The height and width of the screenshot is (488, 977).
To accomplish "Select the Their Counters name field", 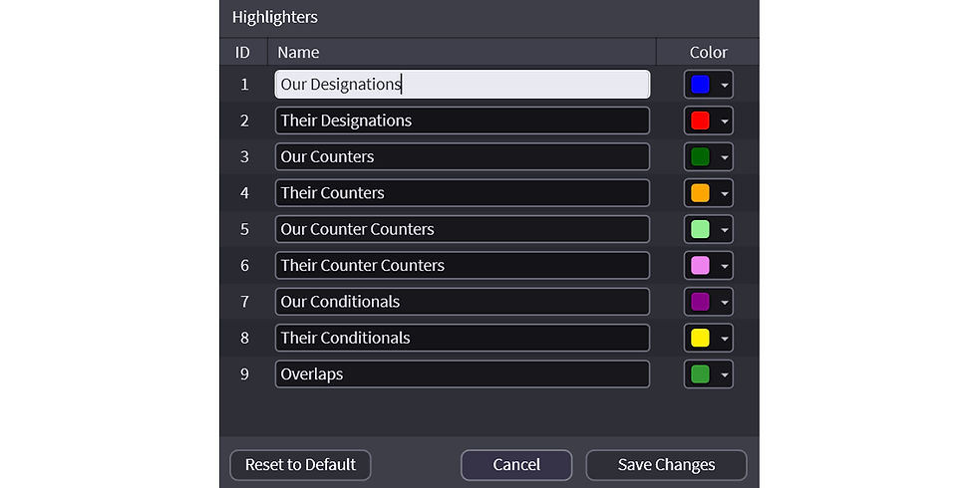I will click(x=463, y=192).
